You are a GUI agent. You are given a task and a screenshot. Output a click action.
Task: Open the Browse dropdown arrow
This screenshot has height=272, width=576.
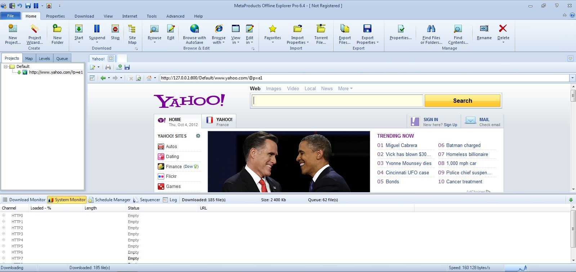pyautogui.click(x=155, y=42)
